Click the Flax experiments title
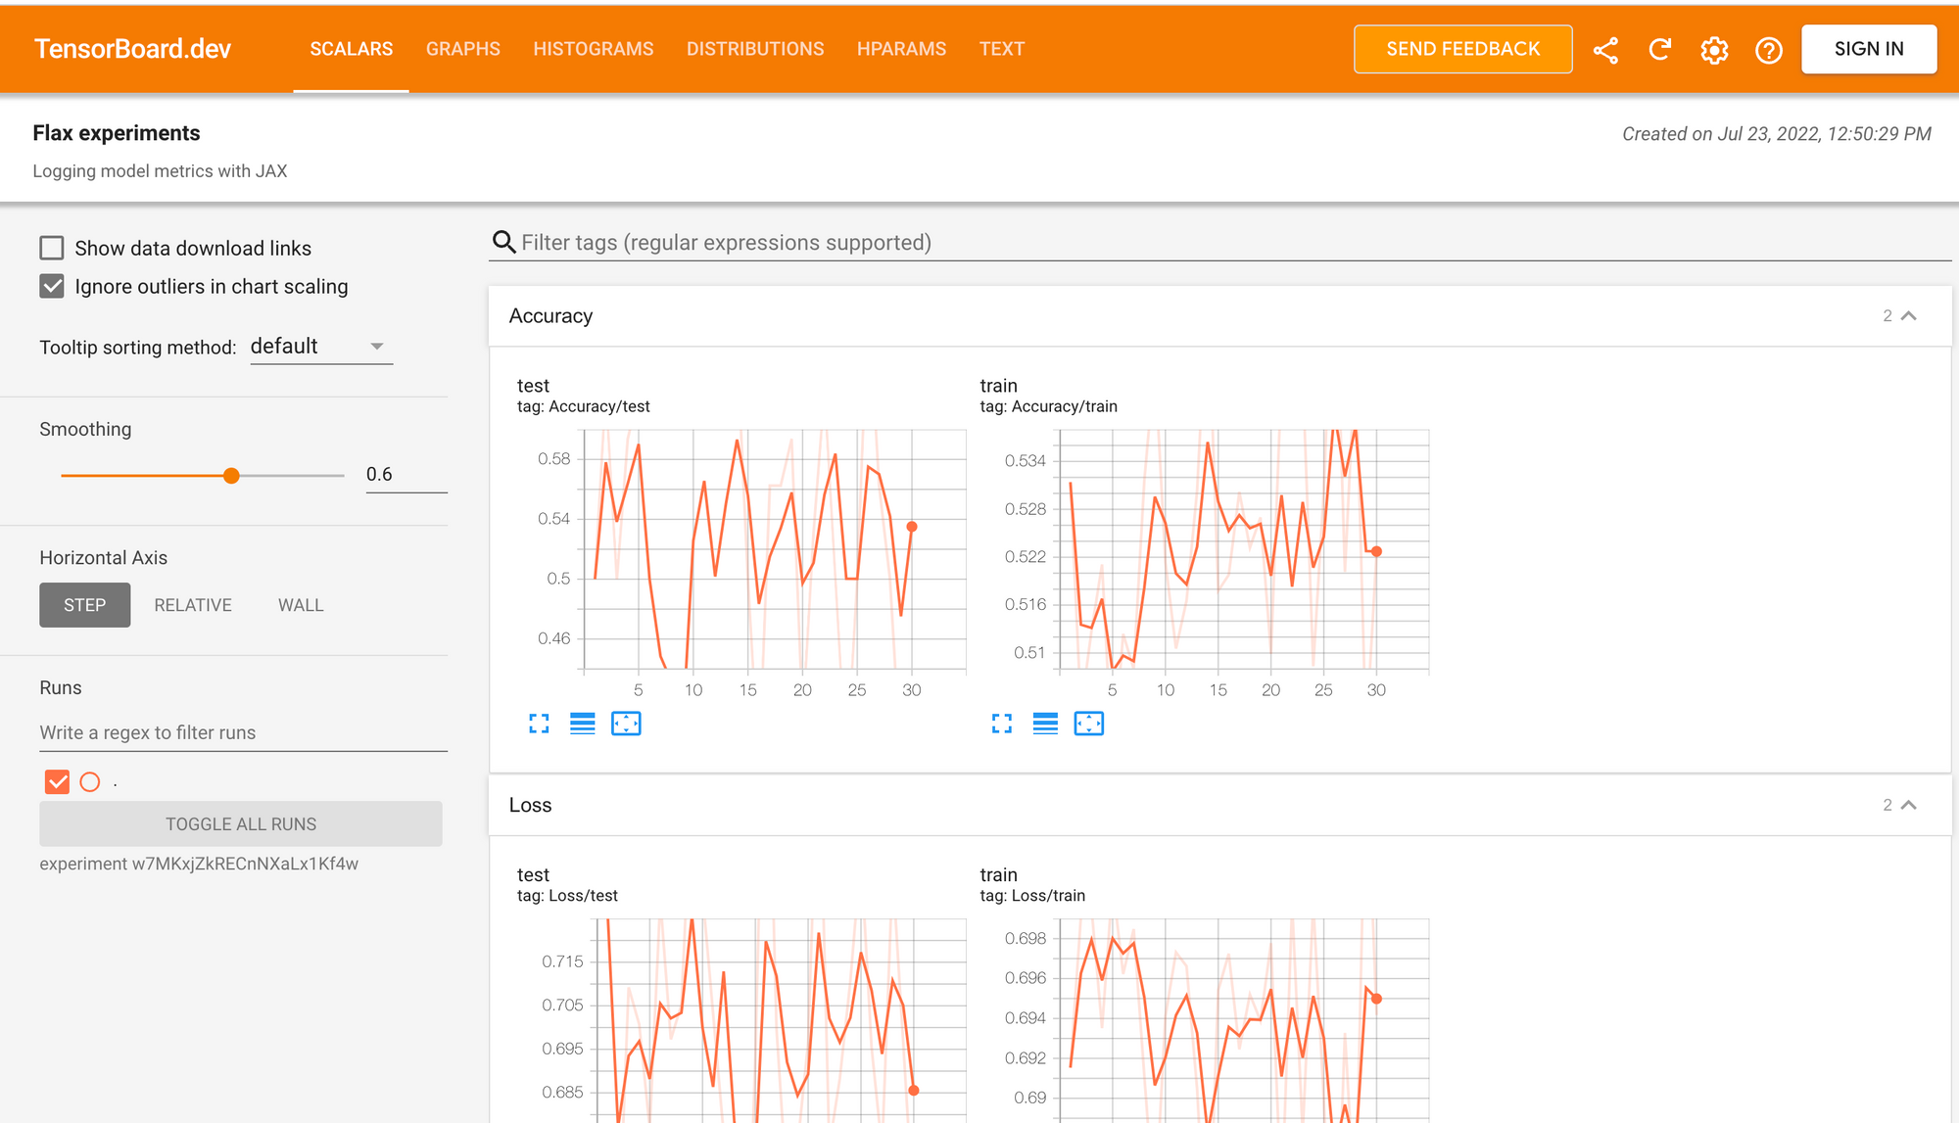This screenshot has width=1959, height=1123. 117,133
